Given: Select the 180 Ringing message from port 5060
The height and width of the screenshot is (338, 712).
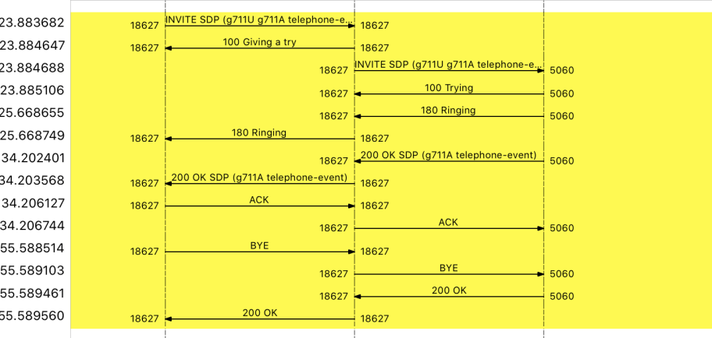Looking at the screenshot, I should tap(449, 111).
